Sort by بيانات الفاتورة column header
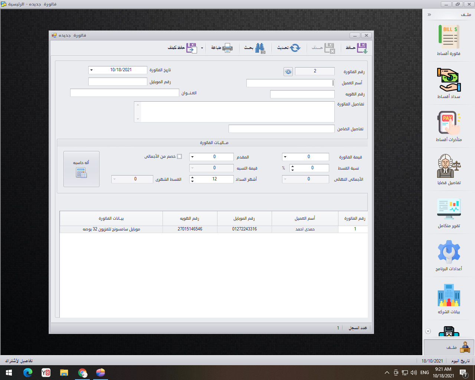The height and width of the screenshot is (380, 475). pos(111,219)
